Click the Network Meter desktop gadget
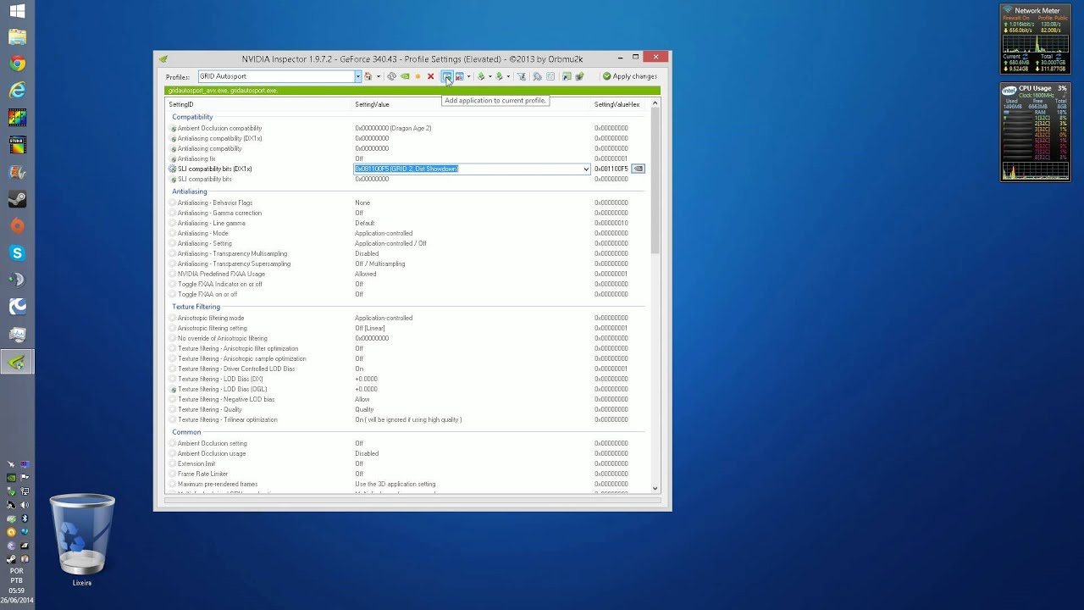 click(x=1034, y=39)
